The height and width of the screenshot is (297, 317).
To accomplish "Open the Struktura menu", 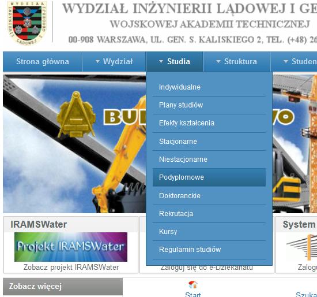I will point(236,61).
